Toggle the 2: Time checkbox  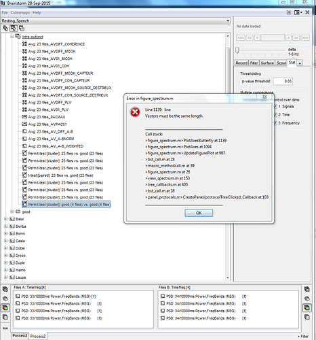(275, 115)
